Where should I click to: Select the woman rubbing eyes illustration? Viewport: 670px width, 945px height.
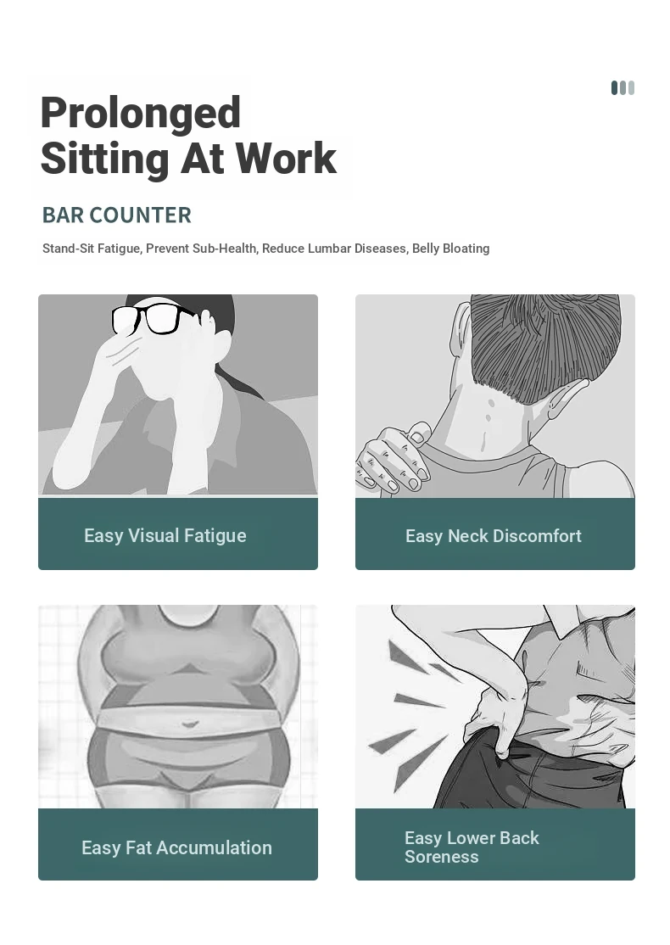pyautogui.click(x=178, y=395)
